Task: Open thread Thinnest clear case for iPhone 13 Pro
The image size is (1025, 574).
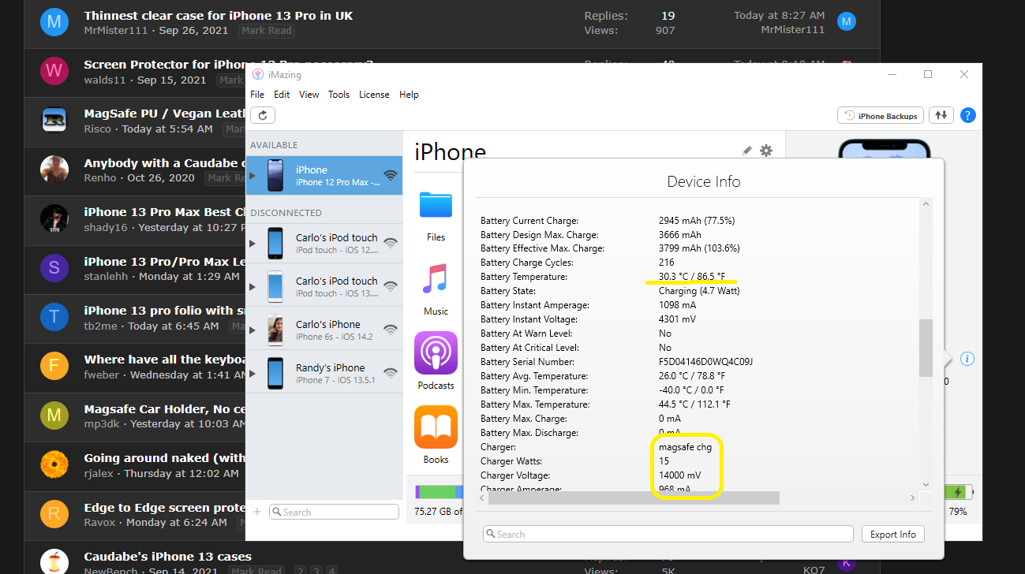Action: point(219,16)
